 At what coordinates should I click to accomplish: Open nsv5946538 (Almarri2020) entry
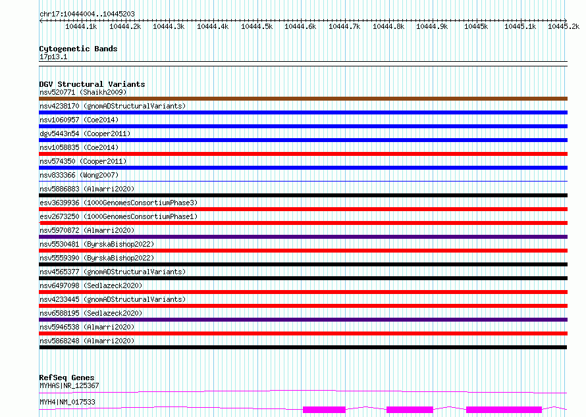click(x=87, y=327)
